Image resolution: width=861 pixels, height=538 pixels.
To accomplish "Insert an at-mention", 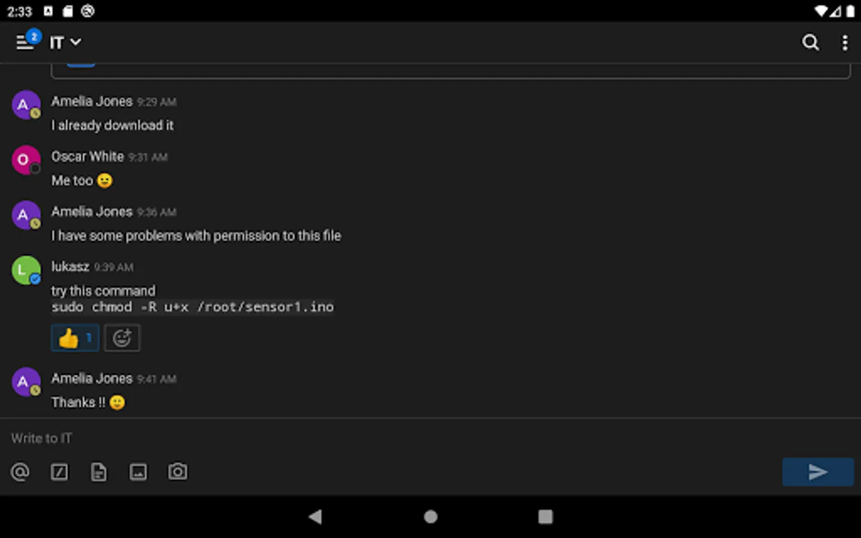I will (x=20, y=472).
